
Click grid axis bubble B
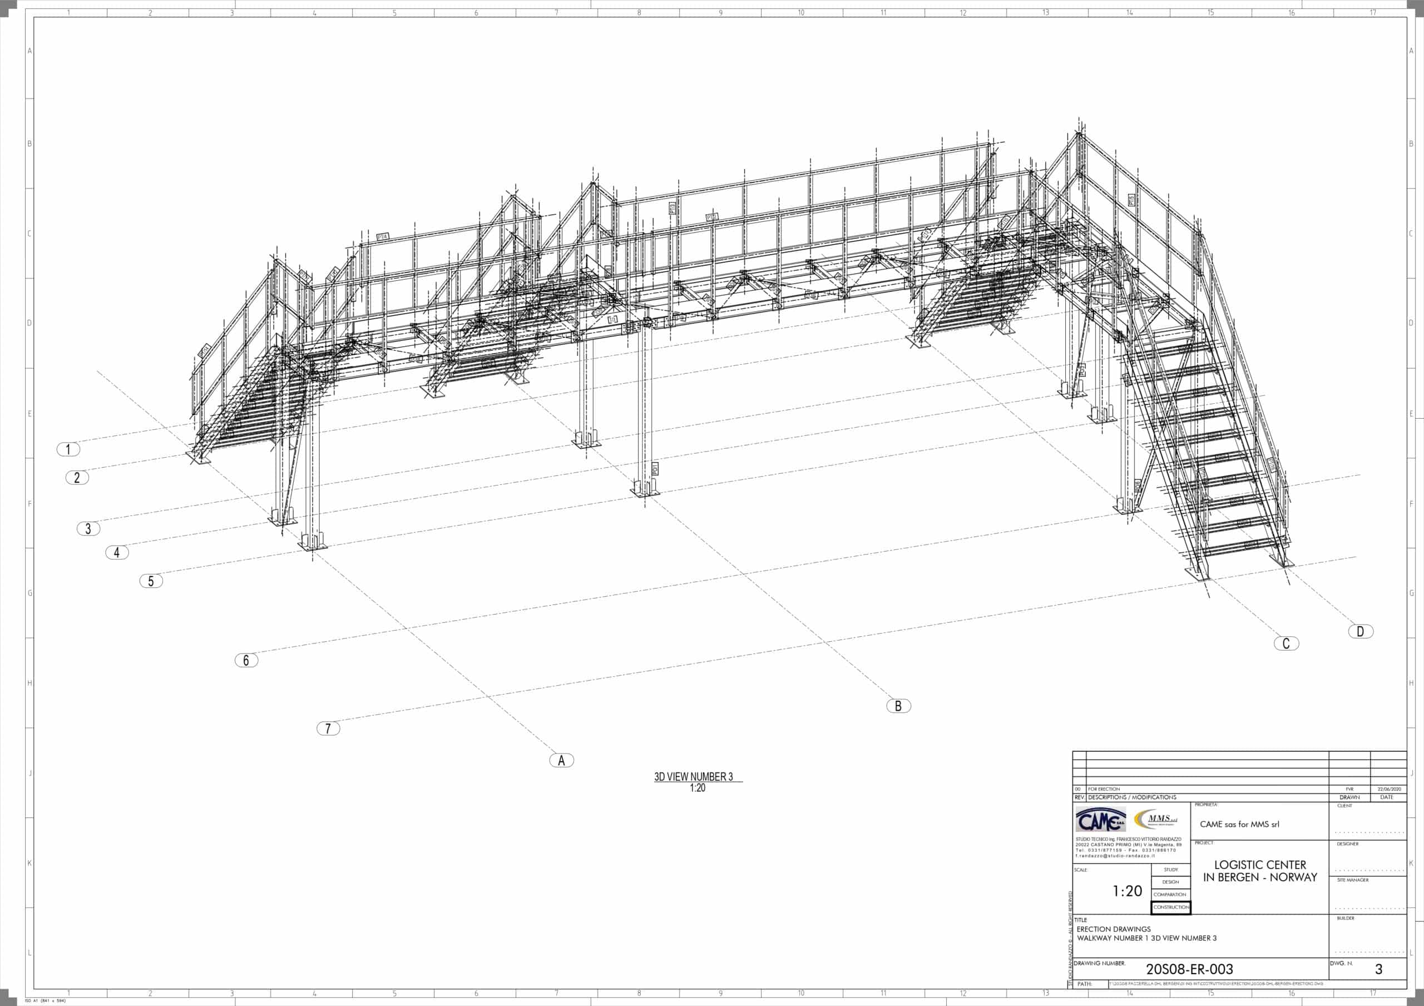898,706
